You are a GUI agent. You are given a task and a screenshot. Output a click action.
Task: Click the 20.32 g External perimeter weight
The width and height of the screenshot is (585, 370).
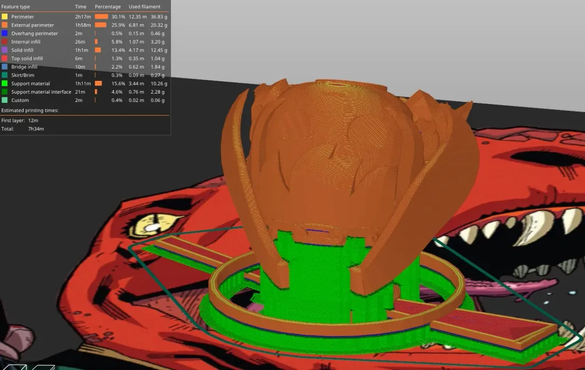pyautogui.click(x=159, y=25)
